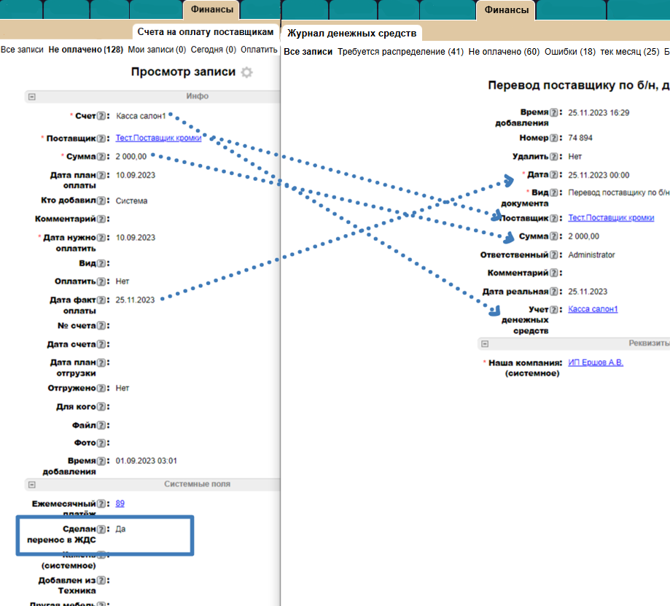The image size is (670, 606).
Task: Open the left Финансы tab
Action: point(212,10)
